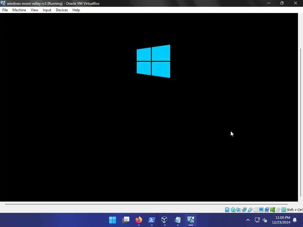303x227 pixels.
Task: Click the VM window horizontal scrollbar
Action: pyautogui.click(x=146, y=204)
